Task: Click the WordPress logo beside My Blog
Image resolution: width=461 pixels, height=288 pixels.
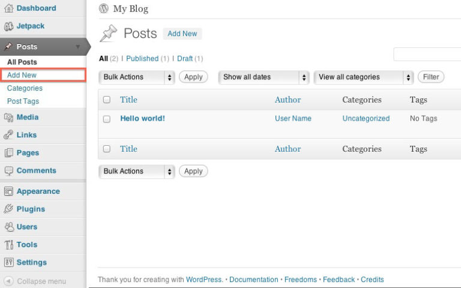Action: [103, 8]
